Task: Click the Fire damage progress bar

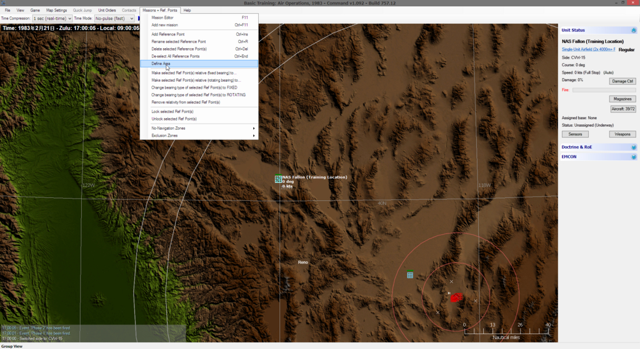Action: [604, 90]
